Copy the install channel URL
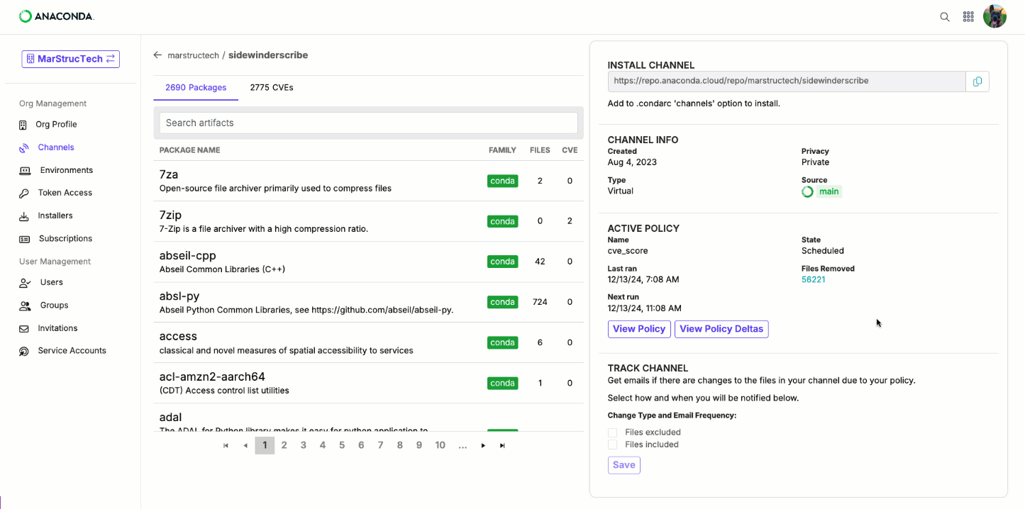This screenshot has height=509, width=1025. pos(977,82)
